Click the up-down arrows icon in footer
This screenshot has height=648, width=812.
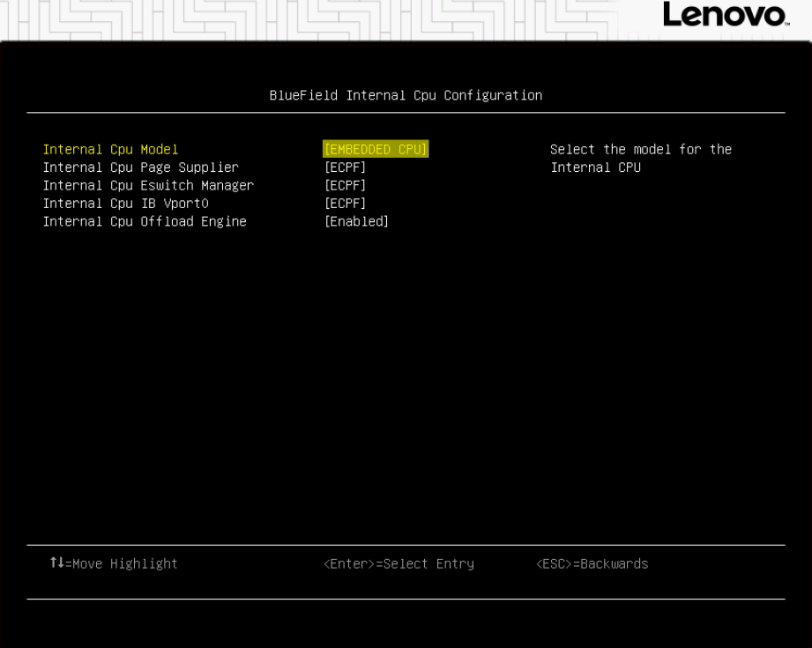(57, 562)
